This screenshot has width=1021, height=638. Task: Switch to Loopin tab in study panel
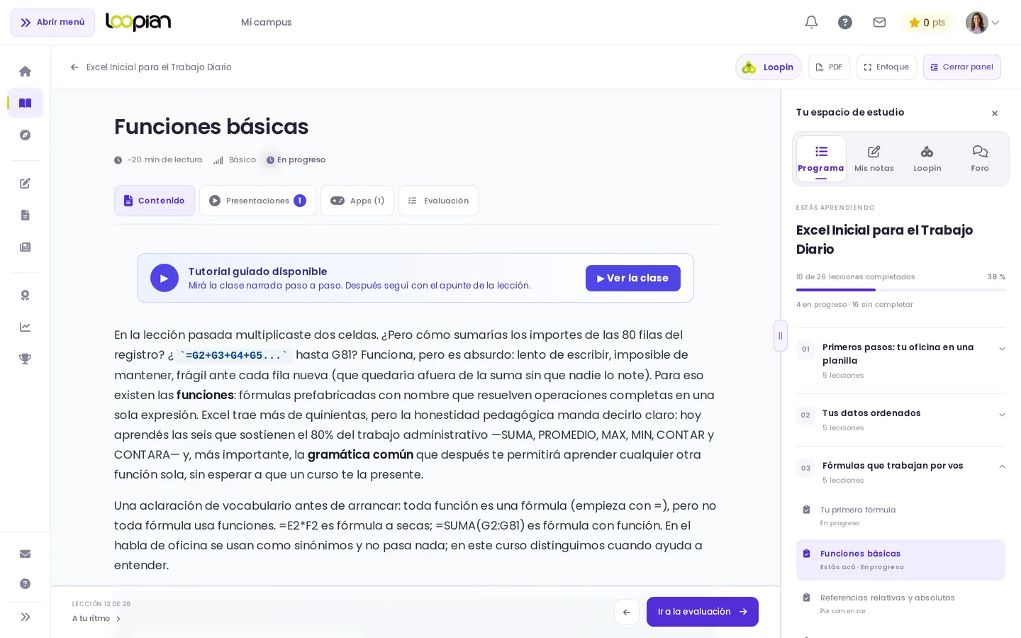coord(927,159)
